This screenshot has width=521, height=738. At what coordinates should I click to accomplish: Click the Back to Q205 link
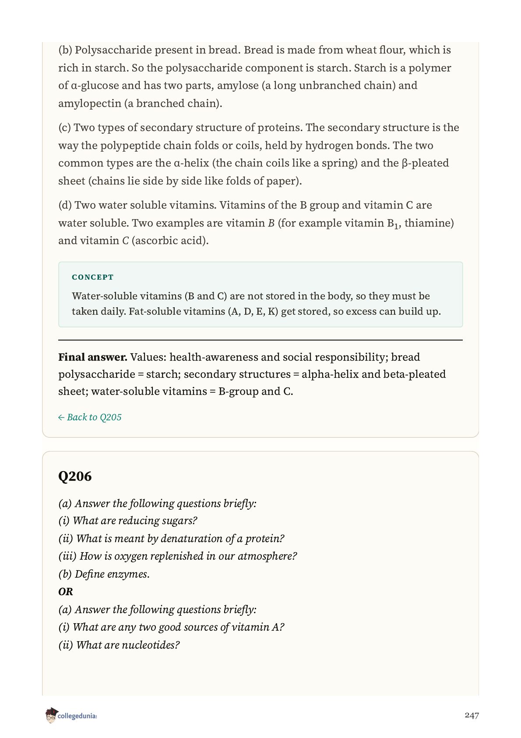tap(90, 417)
